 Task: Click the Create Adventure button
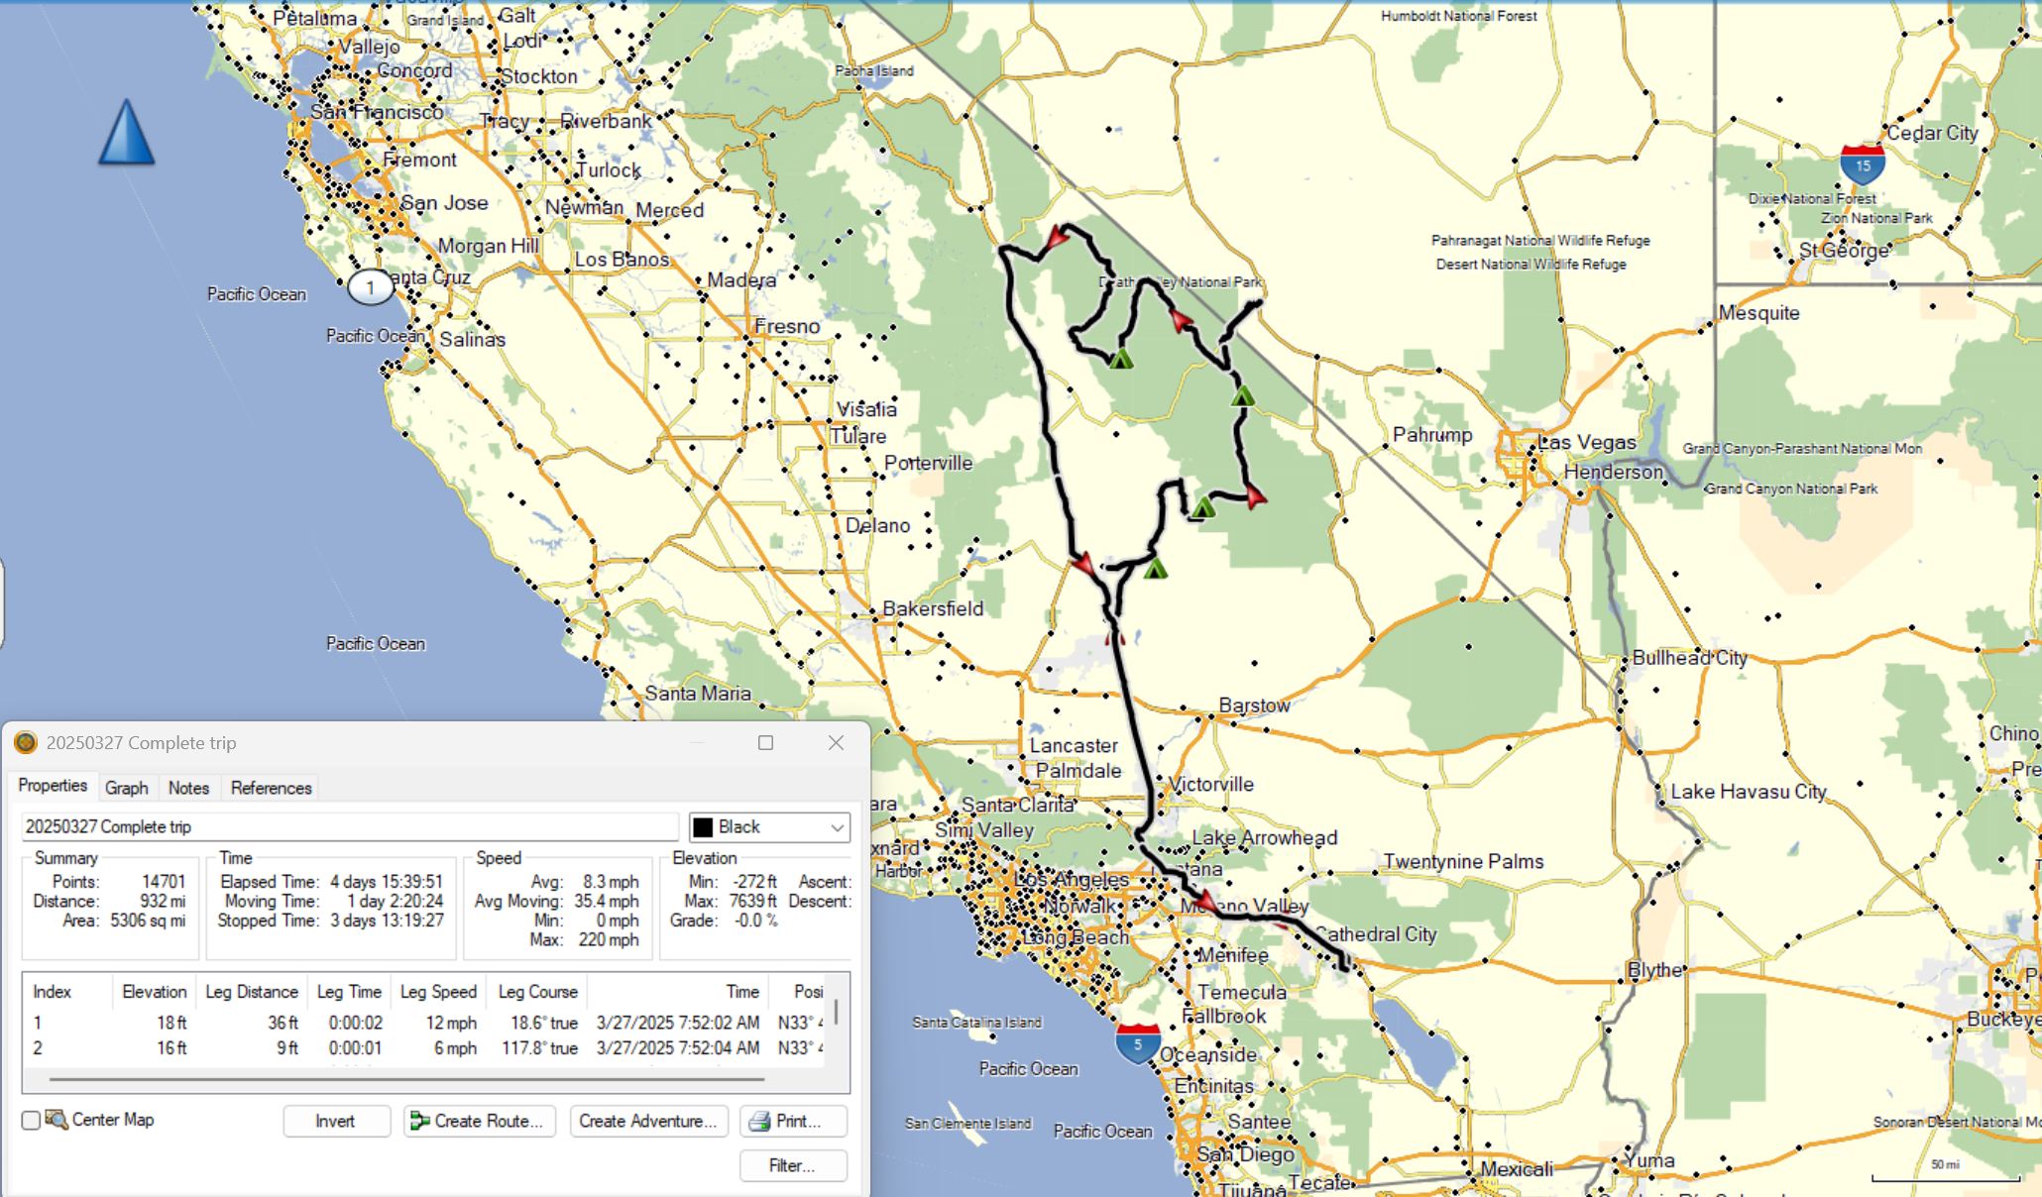point(647,1121)
